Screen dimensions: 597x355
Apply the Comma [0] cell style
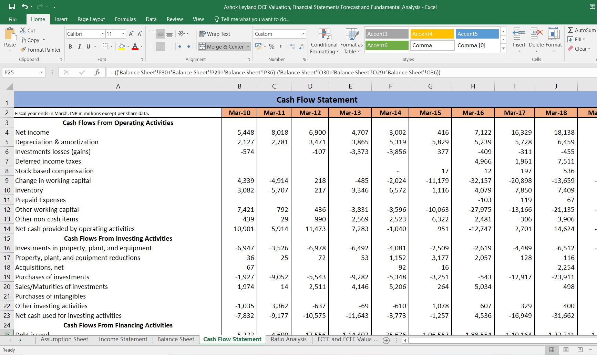point(477,45)
